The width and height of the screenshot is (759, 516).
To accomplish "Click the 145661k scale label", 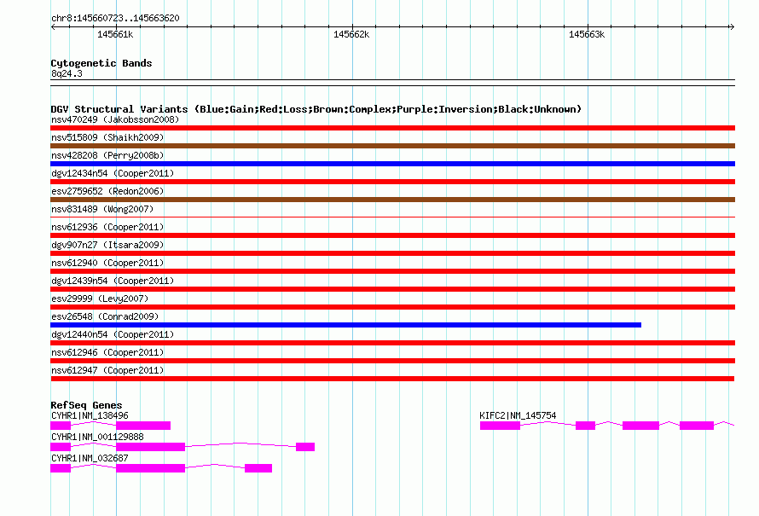I will [x=115, y=34].
